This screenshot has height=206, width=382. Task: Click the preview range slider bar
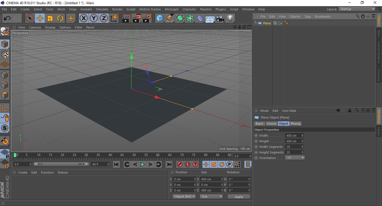(61, 164)
